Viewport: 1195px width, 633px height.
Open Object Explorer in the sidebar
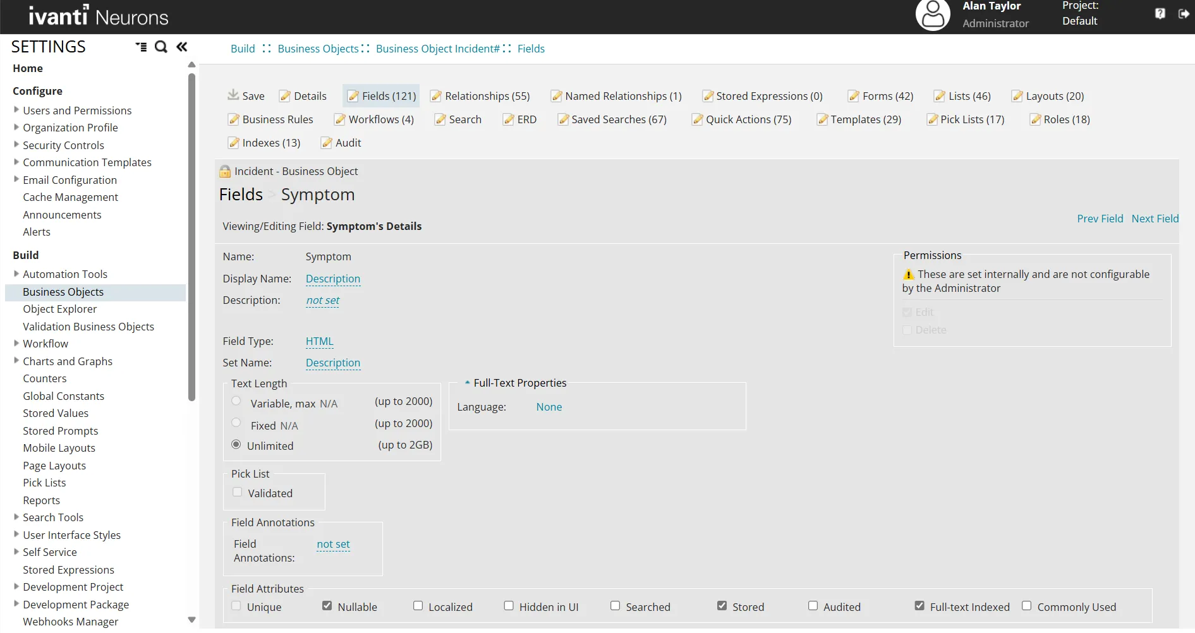click(60, 309)
